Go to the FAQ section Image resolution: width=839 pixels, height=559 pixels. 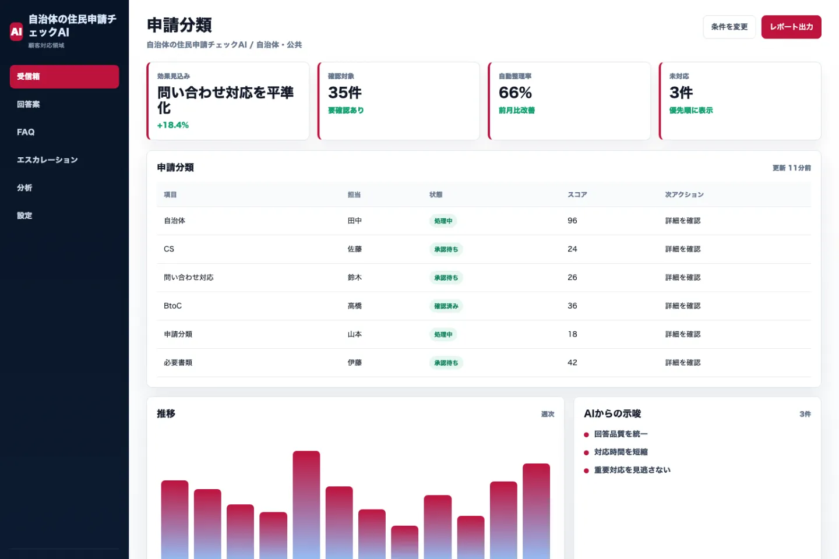64,132
